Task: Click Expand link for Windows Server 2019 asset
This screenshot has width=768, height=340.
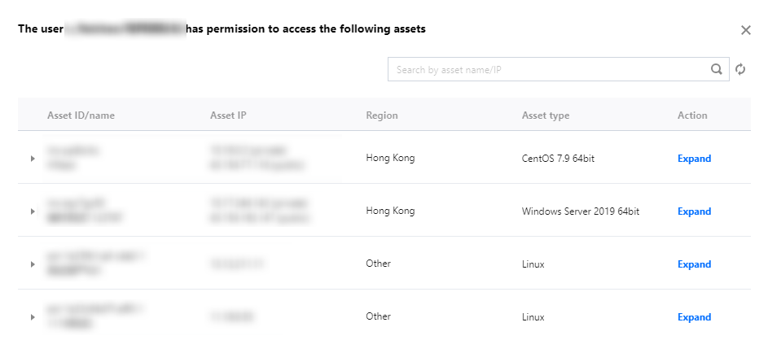Action: point(694,211)
